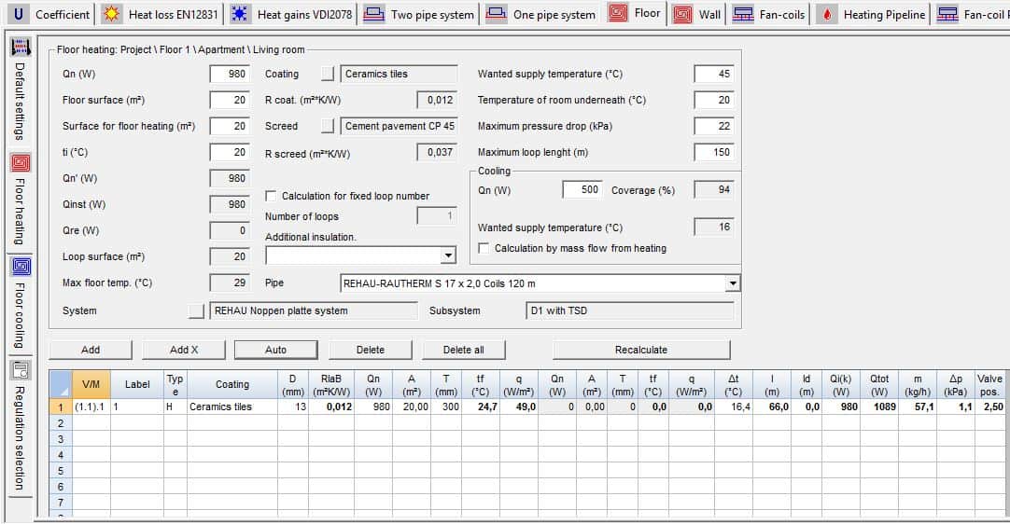Enable Calculation for fixed loop number
Screen dimensions: 1010x524
click(x=272, y=196)
